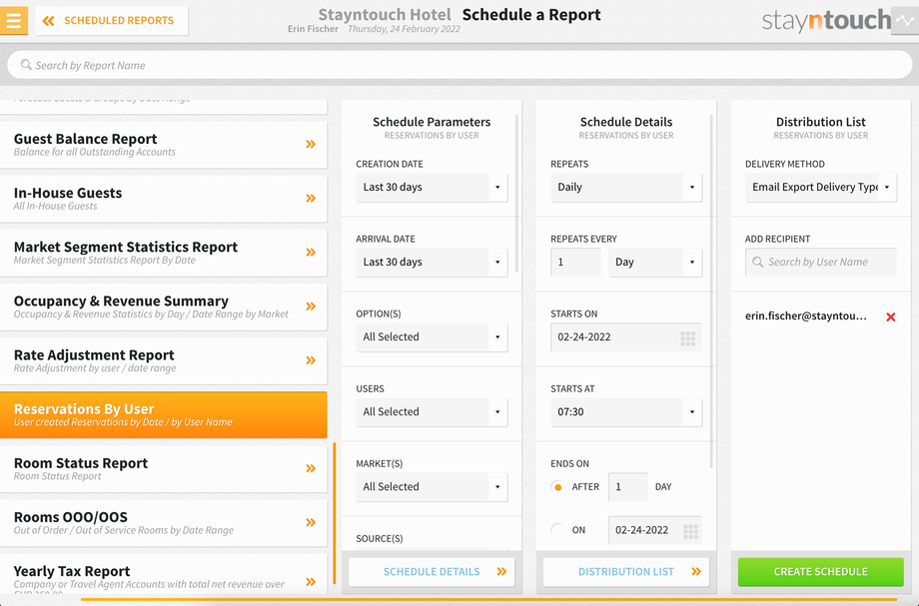Open the Users dropdown
This screenshot has width=919, height=606.
tap(432, 412)
